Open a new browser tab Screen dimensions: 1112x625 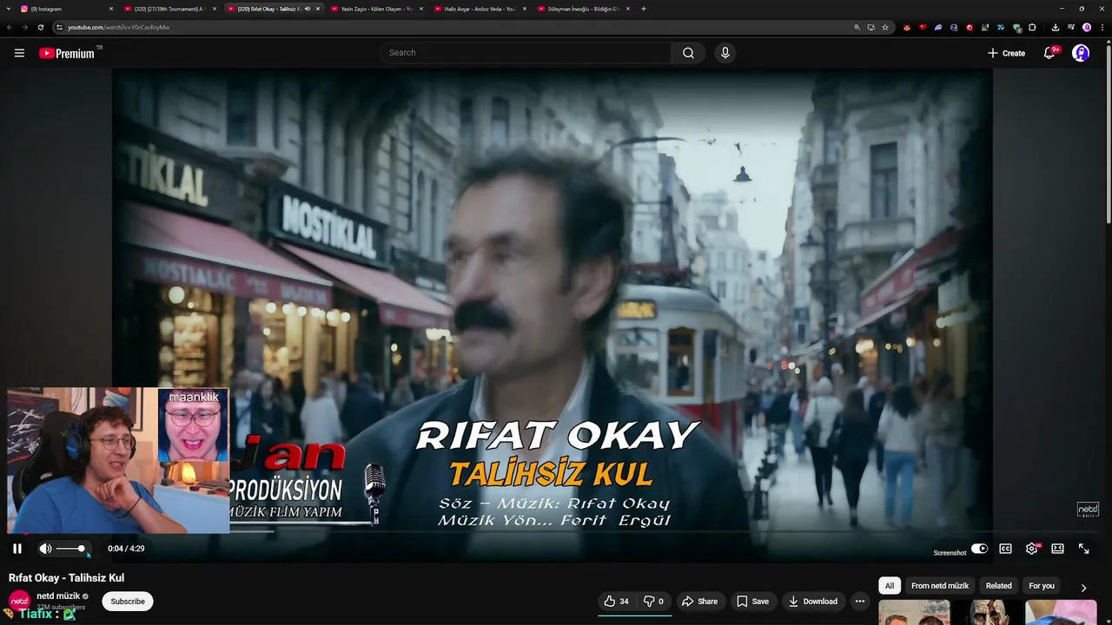[643, 9]
